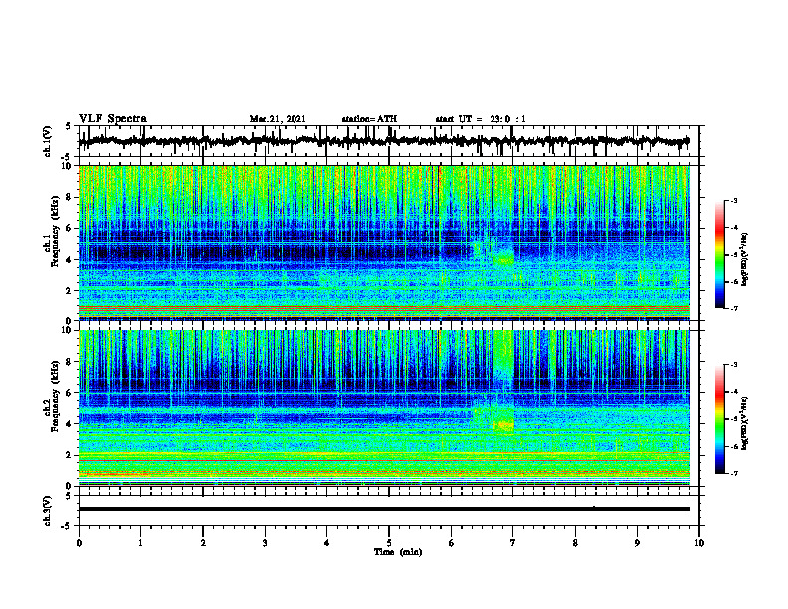Click time axis tick label "10"
The image size is (788, 609).
699,543
